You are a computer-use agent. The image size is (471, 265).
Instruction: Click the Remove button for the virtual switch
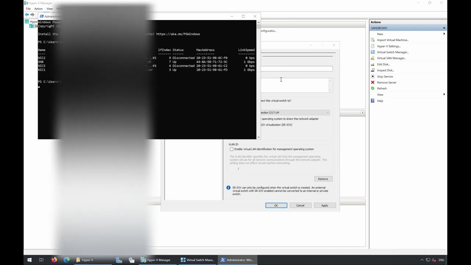[x=323, y=179]
